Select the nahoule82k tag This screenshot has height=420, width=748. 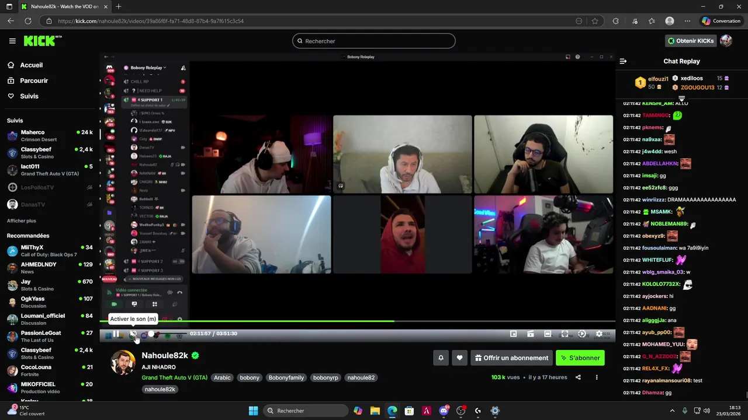[x=160, y=389]
